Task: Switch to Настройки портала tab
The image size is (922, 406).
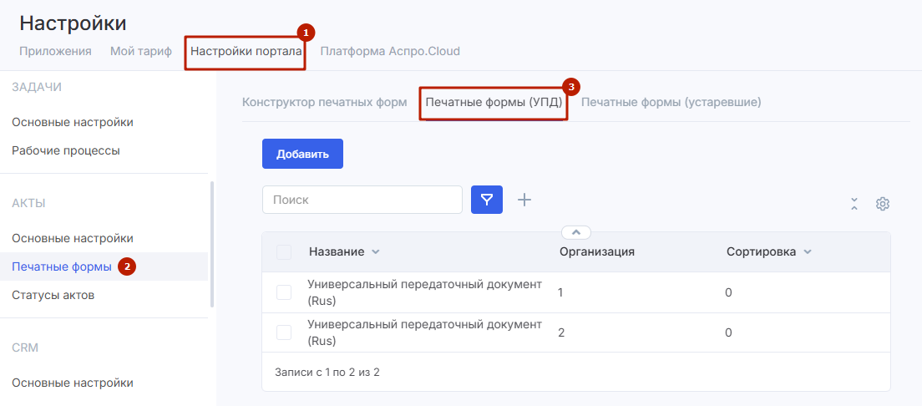Action: (x=245, y=51)
